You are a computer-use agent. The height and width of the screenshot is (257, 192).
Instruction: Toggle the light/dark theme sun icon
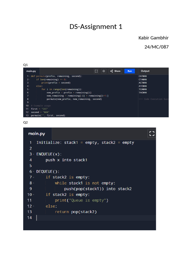[x=104, y=71]
